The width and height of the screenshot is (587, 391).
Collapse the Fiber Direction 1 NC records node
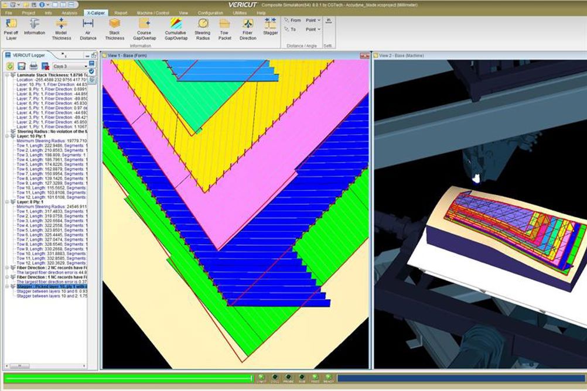click(7, 277)
